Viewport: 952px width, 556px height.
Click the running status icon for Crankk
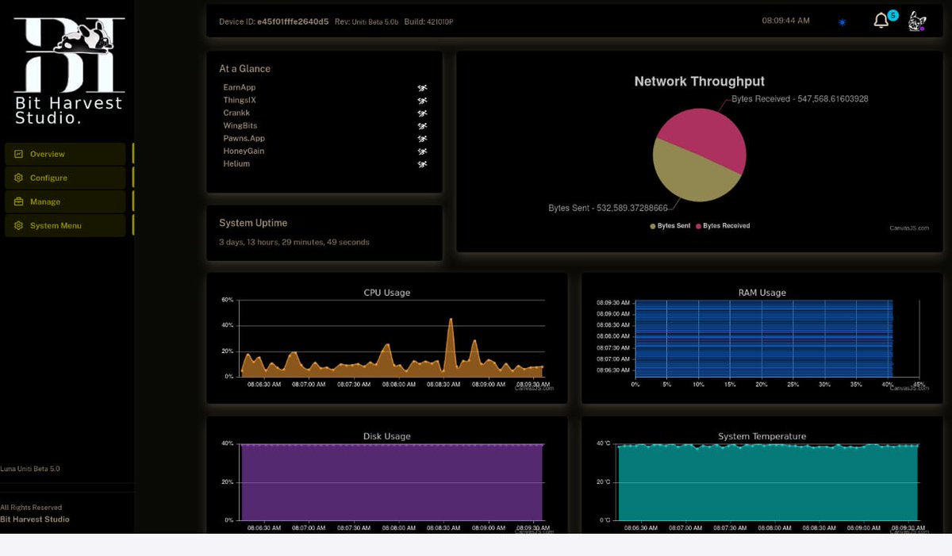pos(423,113)
